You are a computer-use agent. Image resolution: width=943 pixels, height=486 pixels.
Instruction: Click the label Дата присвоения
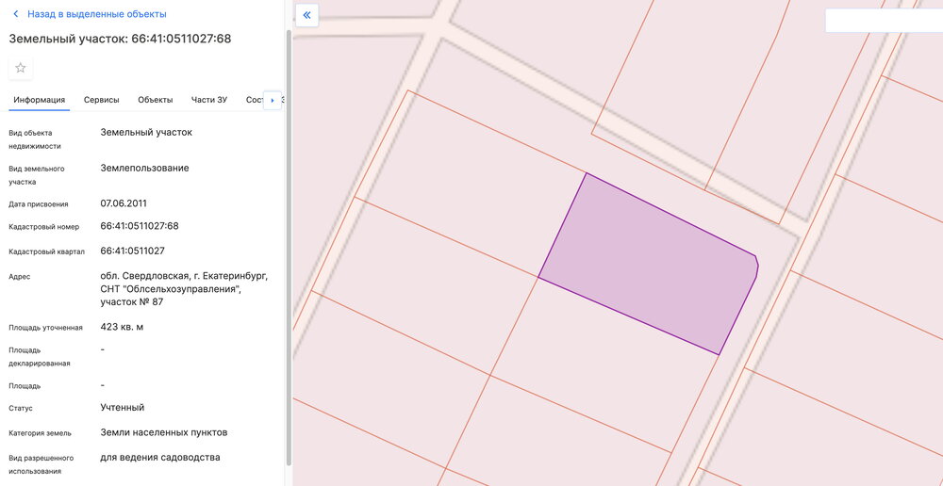[x=39, y=204]
